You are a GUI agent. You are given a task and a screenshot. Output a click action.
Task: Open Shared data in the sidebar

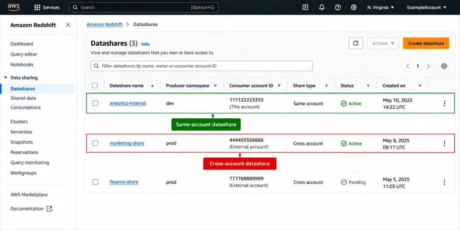[23, 98]
